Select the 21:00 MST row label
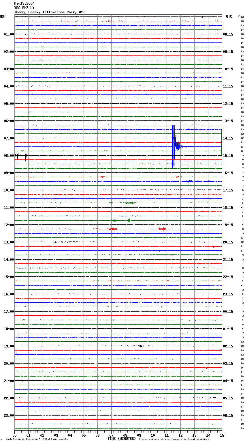This screenshot has height=443, width=245. [9, 381]
